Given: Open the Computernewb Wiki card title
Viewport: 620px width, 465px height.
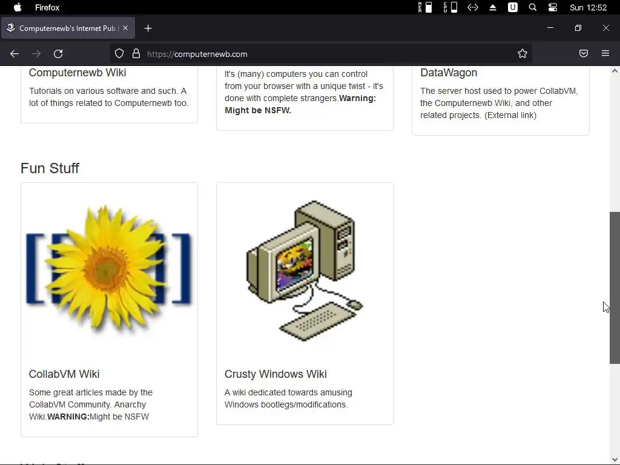Looking at the screenshot, I should 77,73.
